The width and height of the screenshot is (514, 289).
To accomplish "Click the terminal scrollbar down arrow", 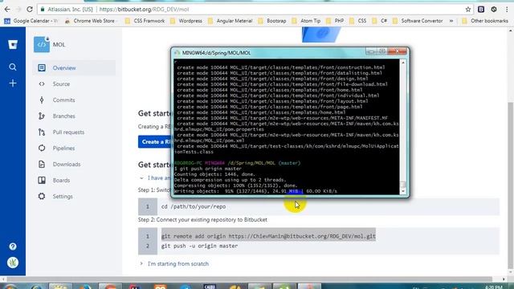I will 403,191.
